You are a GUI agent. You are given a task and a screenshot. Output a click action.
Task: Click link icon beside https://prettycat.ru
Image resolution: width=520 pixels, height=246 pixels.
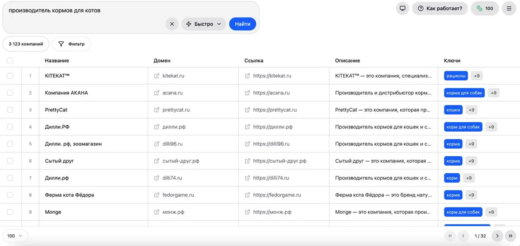pyautogui.click(x=247, y=110)
